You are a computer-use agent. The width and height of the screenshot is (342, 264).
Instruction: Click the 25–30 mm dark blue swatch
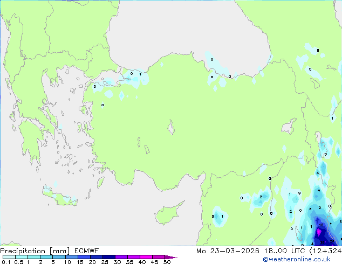click(109, 257)
